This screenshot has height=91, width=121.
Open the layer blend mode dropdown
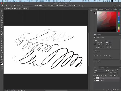tap(101, 73)
